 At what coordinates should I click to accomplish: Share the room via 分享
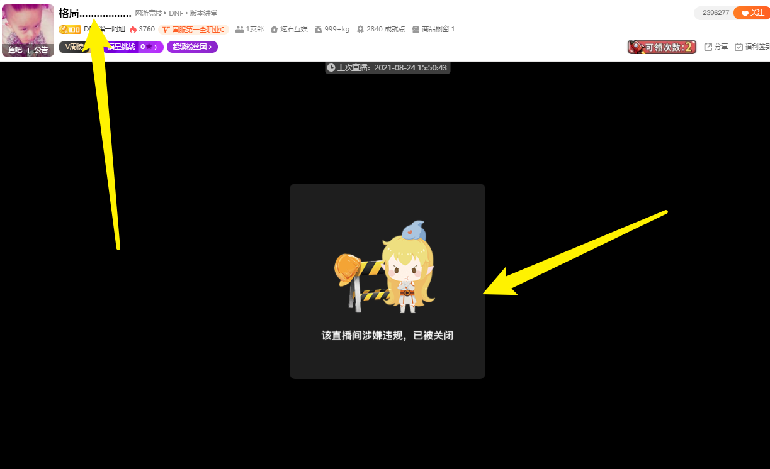pos(716,47)
